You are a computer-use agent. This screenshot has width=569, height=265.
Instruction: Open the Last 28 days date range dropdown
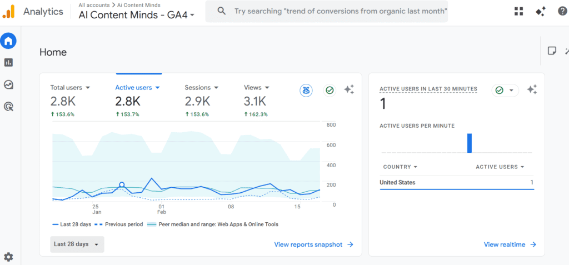[x=77, y=244]
